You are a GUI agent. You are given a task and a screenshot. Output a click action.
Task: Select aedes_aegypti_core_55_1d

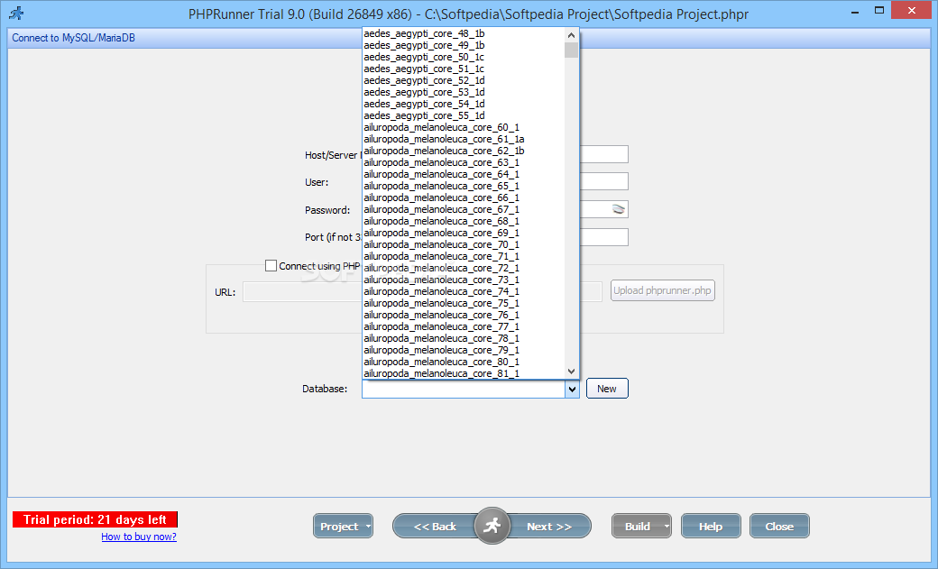[x=463, y=115]
